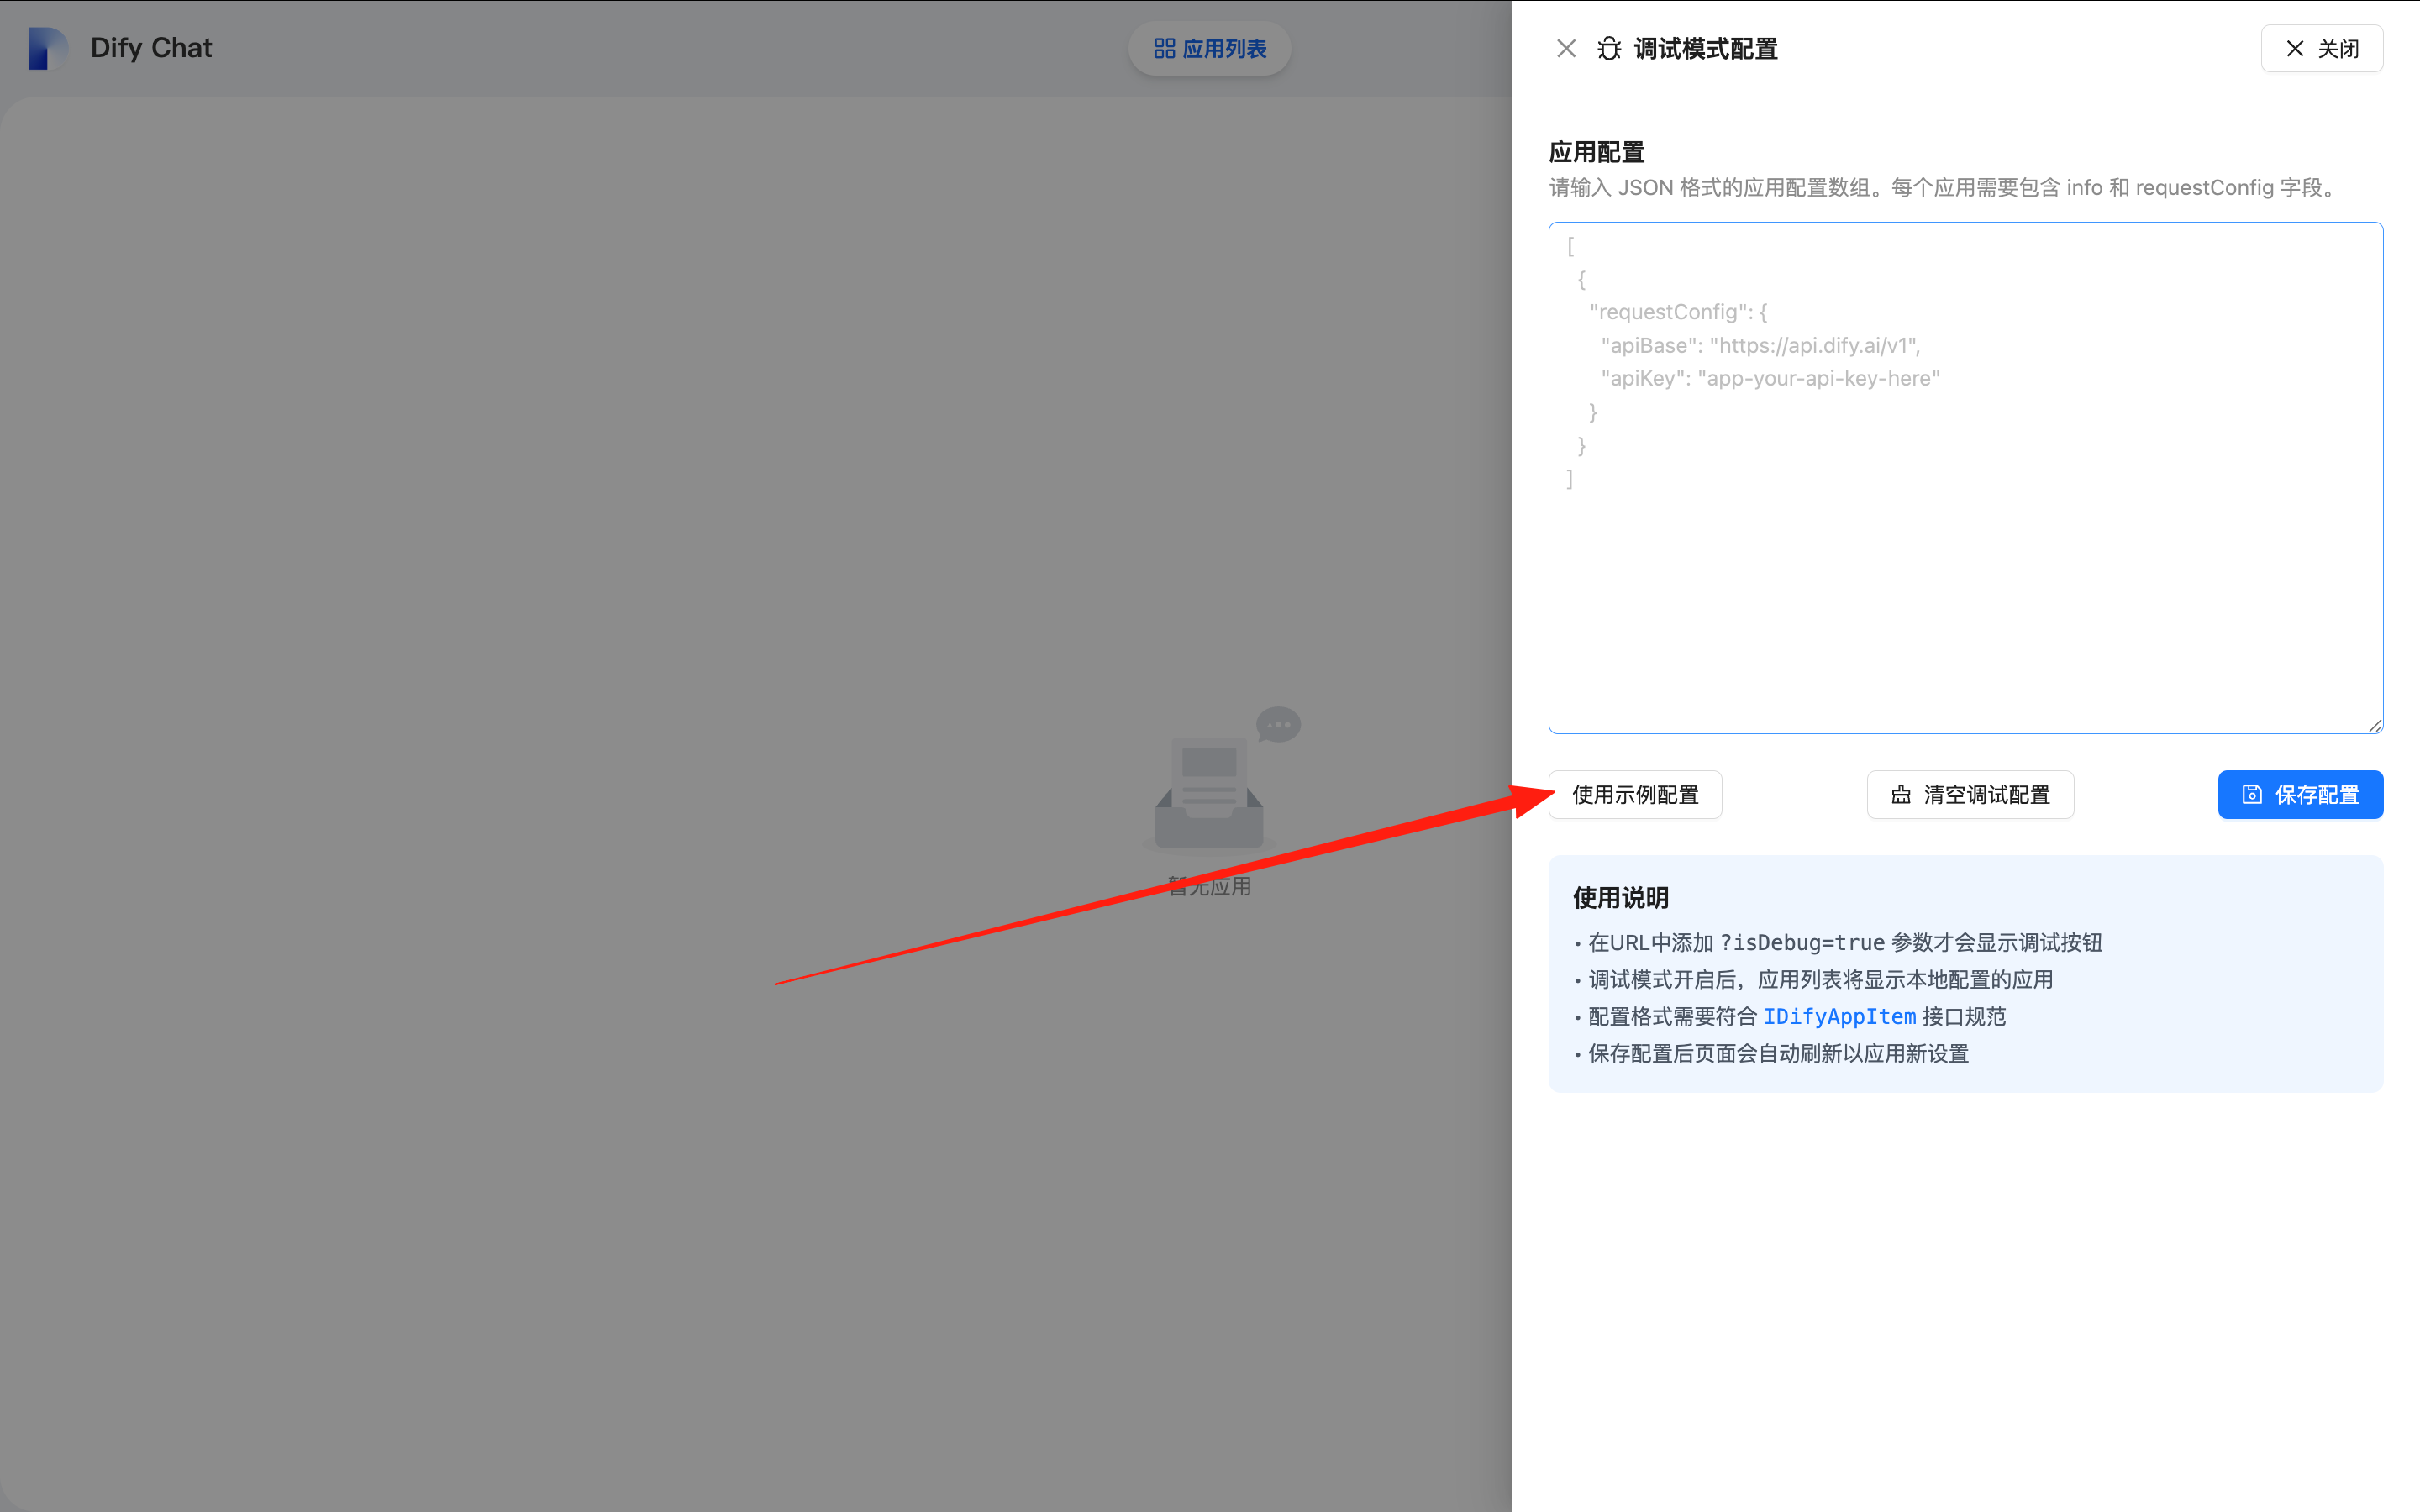Apply the 使用示例配置 sample configuration
2420x1512 pixels.
pos(1635,794)
